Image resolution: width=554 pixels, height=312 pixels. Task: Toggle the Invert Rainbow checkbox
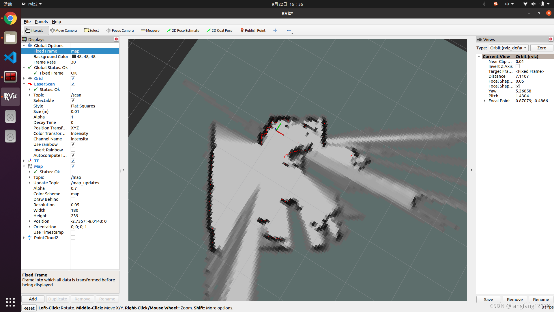(73, 150)
